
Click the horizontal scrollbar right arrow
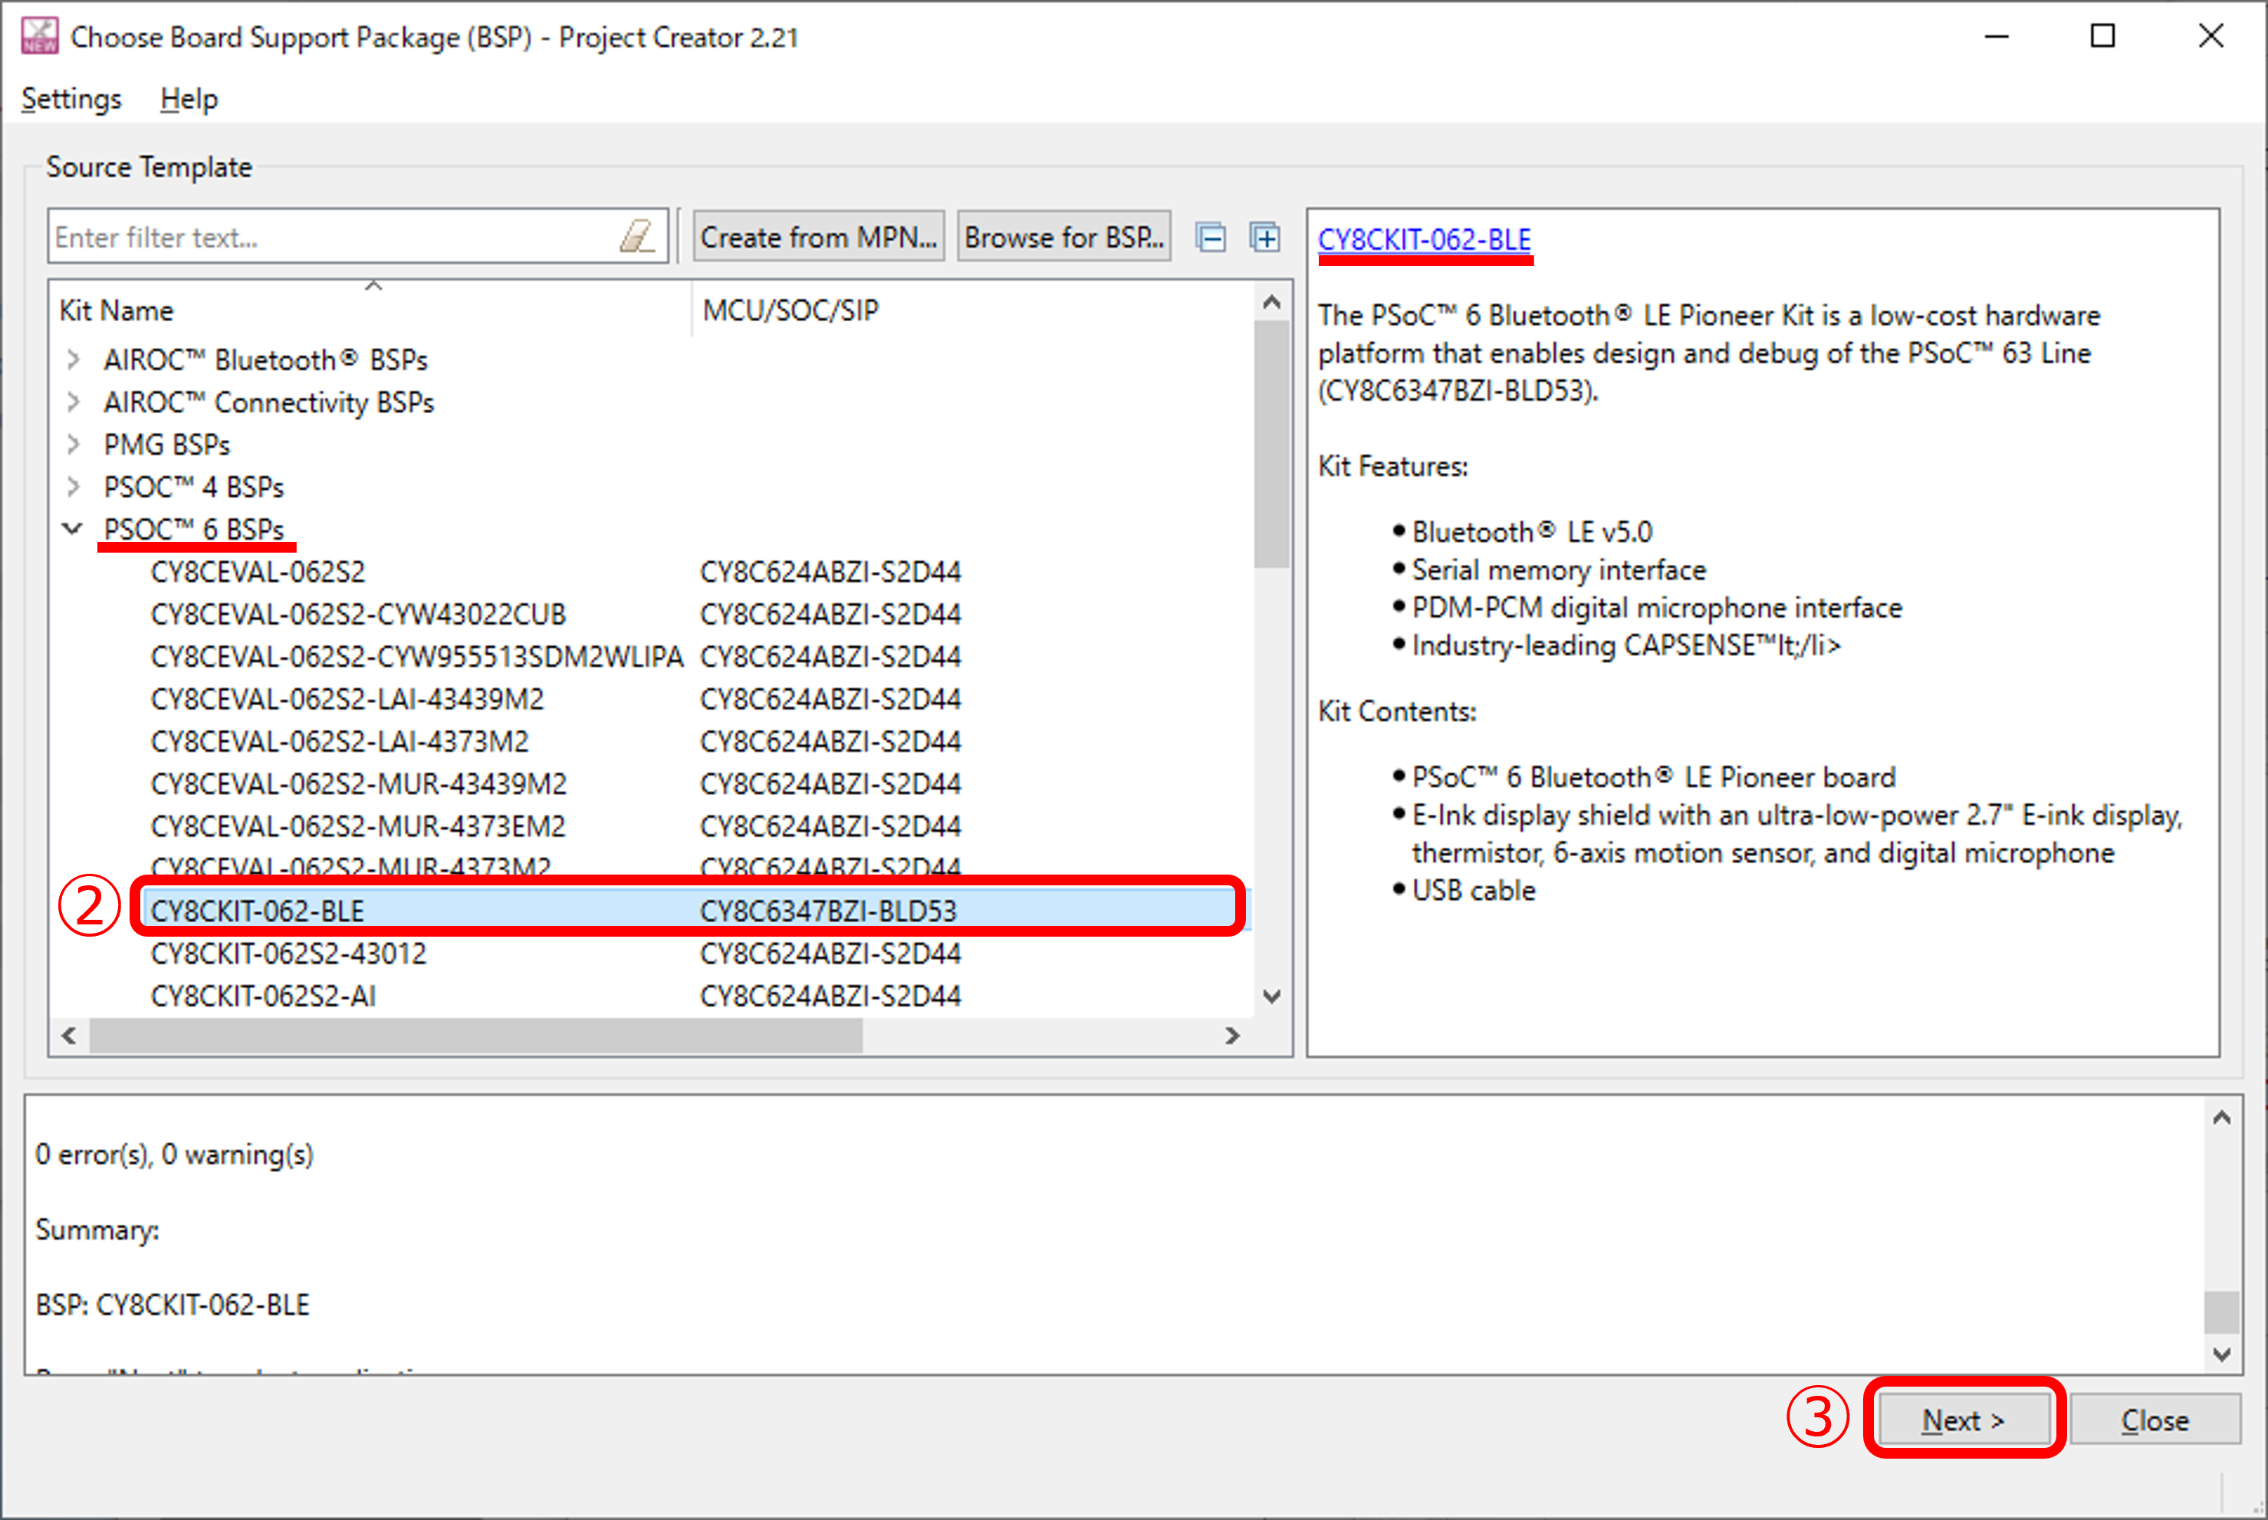[1232, 1036]
